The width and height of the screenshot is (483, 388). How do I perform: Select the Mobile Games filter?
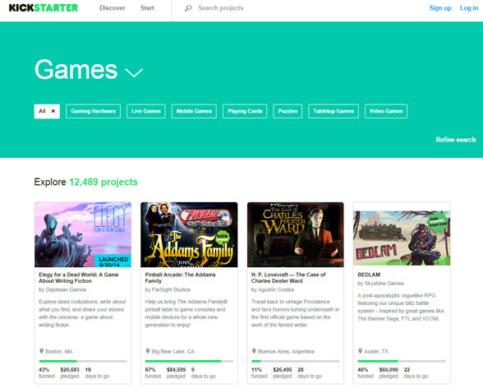click(194, 111)
